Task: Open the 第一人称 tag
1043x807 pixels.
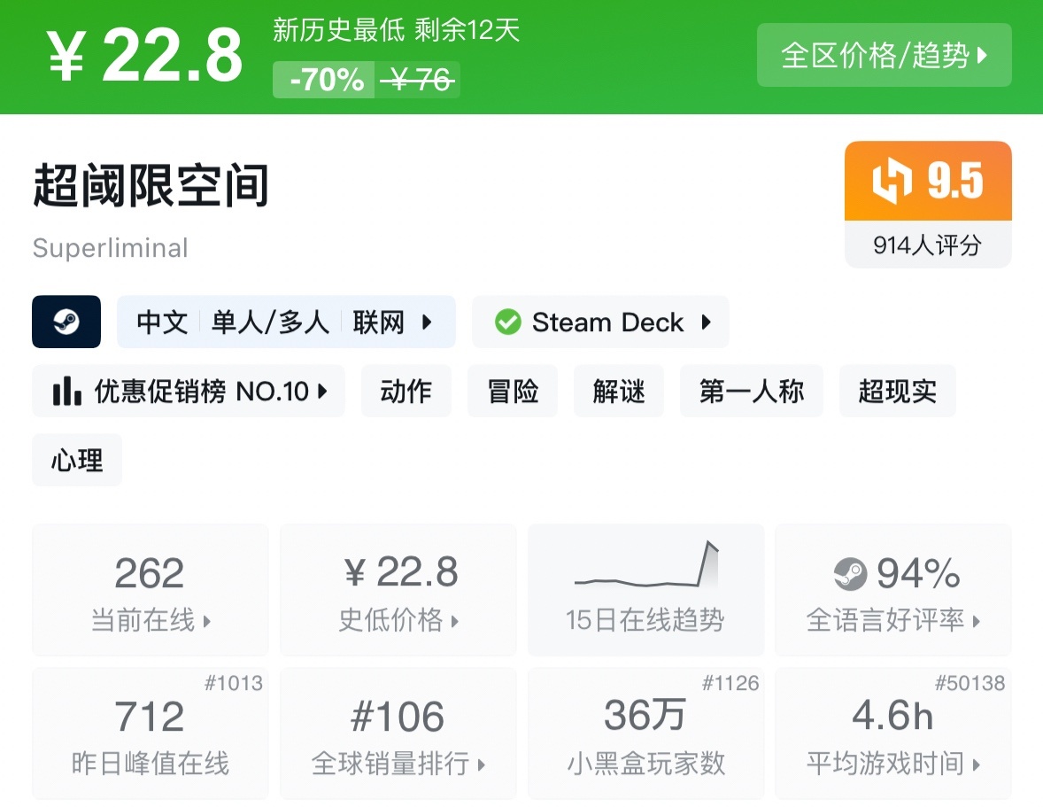Action: 752,391
